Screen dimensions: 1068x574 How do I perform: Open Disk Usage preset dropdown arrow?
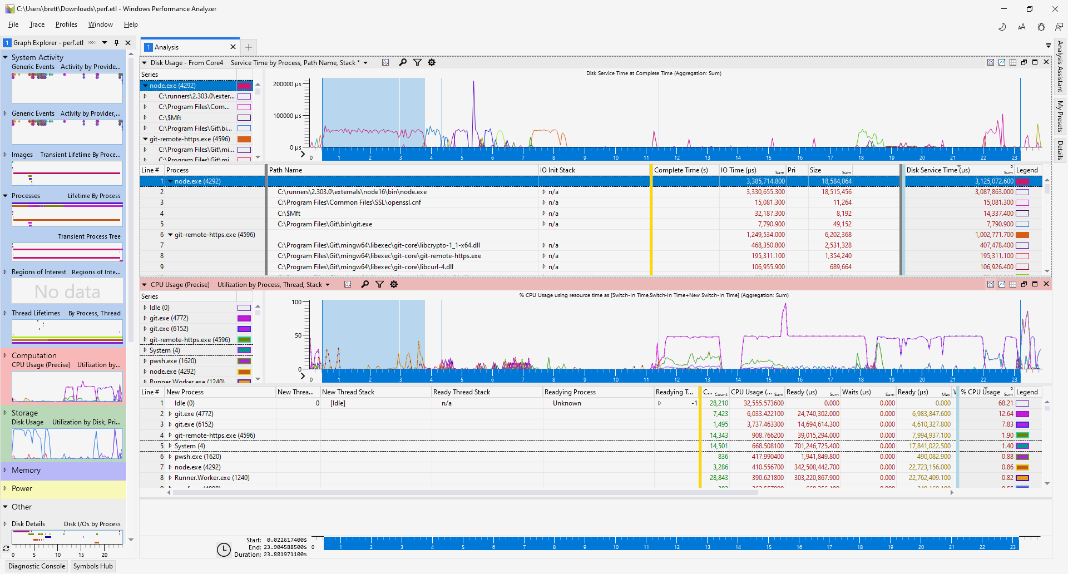click(365, 63)
